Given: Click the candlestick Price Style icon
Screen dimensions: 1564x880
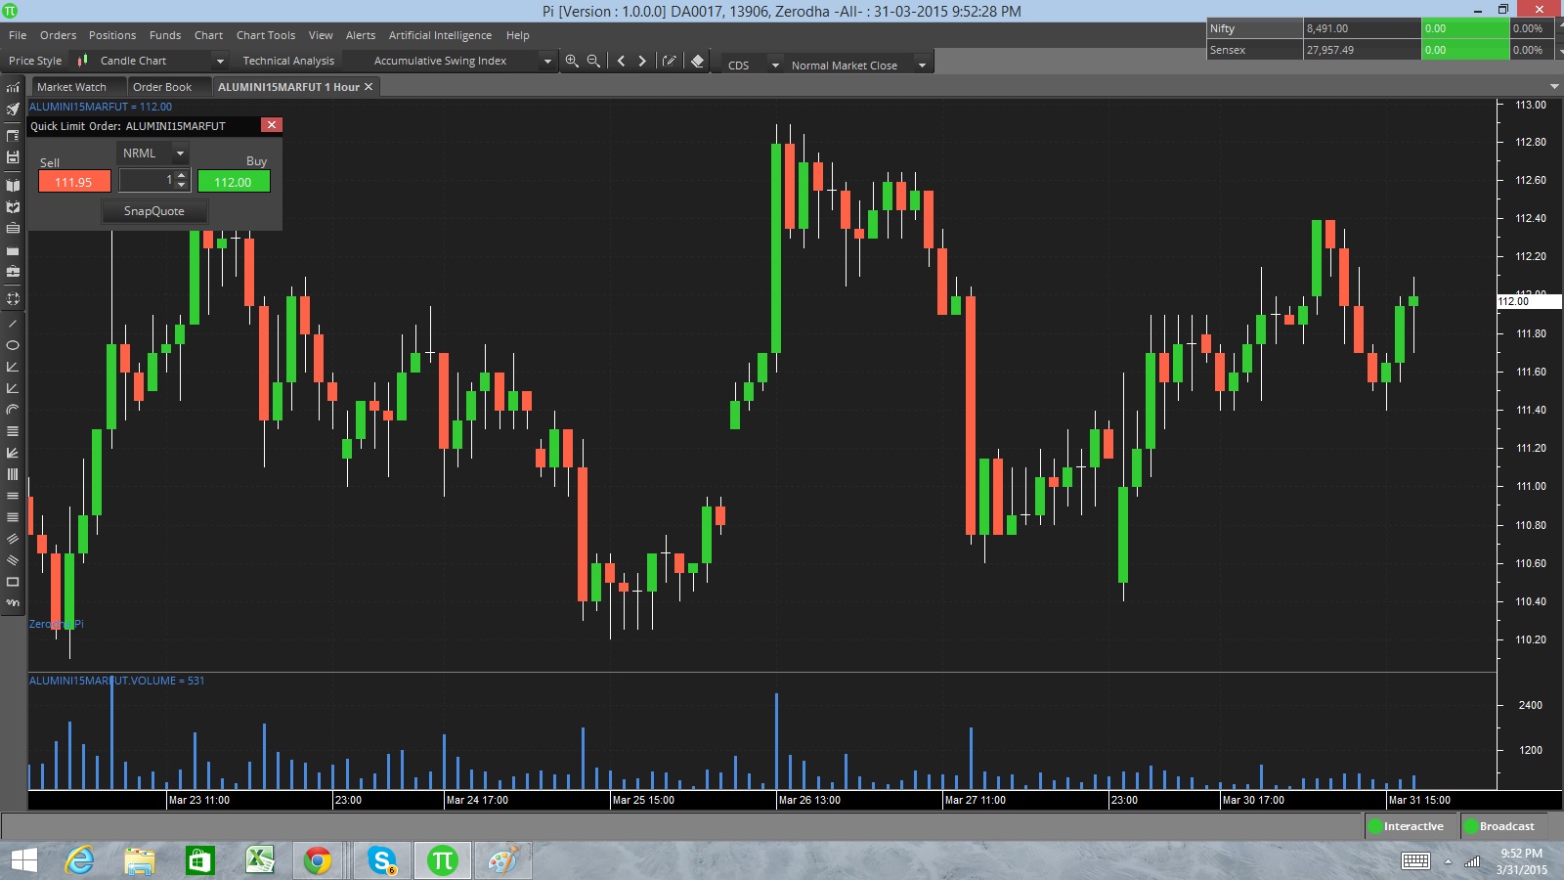Looking at the screenshot, I should click(83, 61).
